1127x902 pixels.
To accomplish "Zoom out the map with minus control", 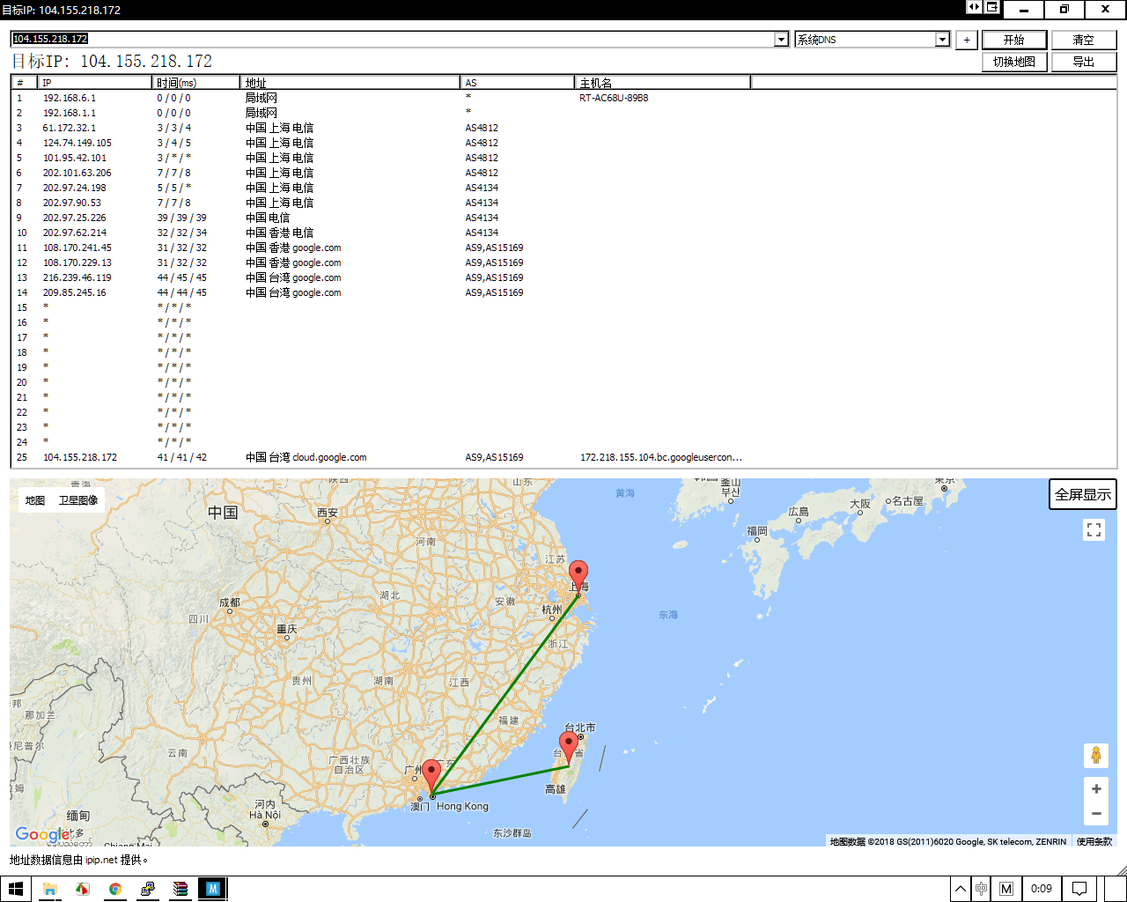I will pos(1096,814).
